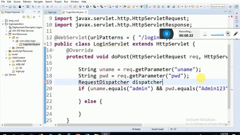Click the error marker on line 19

coord(45,82)
